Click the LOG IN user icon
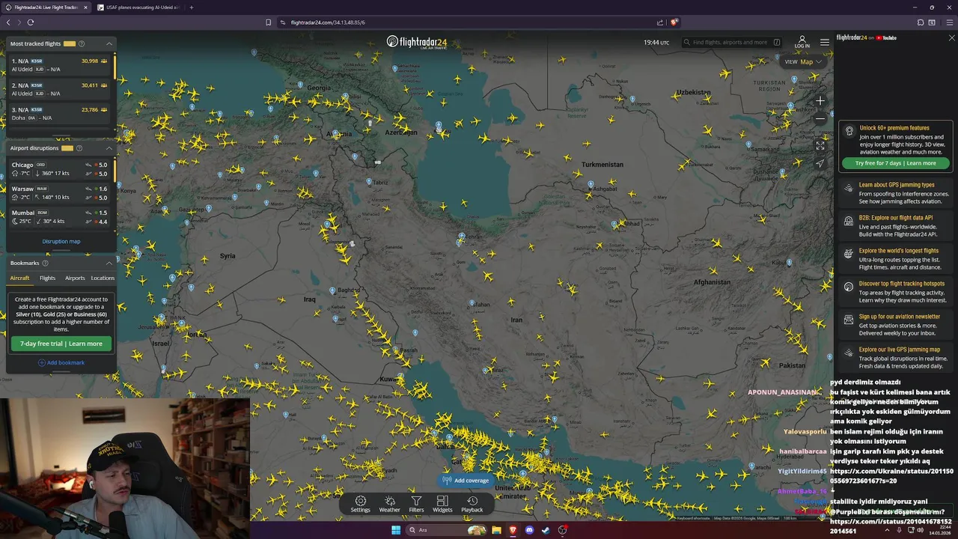958x539 pixels. [x=802, y=42]
